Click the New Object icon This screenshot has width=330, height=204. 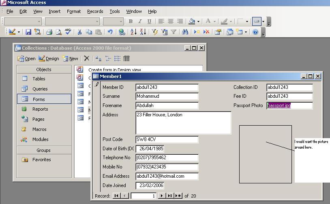239,32
